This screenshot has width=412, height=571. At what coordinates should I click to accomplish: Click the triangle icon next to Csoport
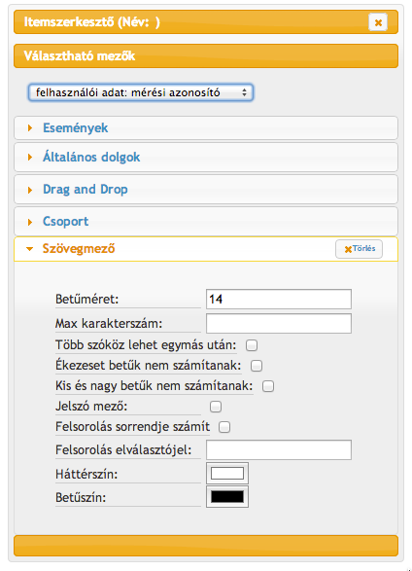click(x=30, y=222)
